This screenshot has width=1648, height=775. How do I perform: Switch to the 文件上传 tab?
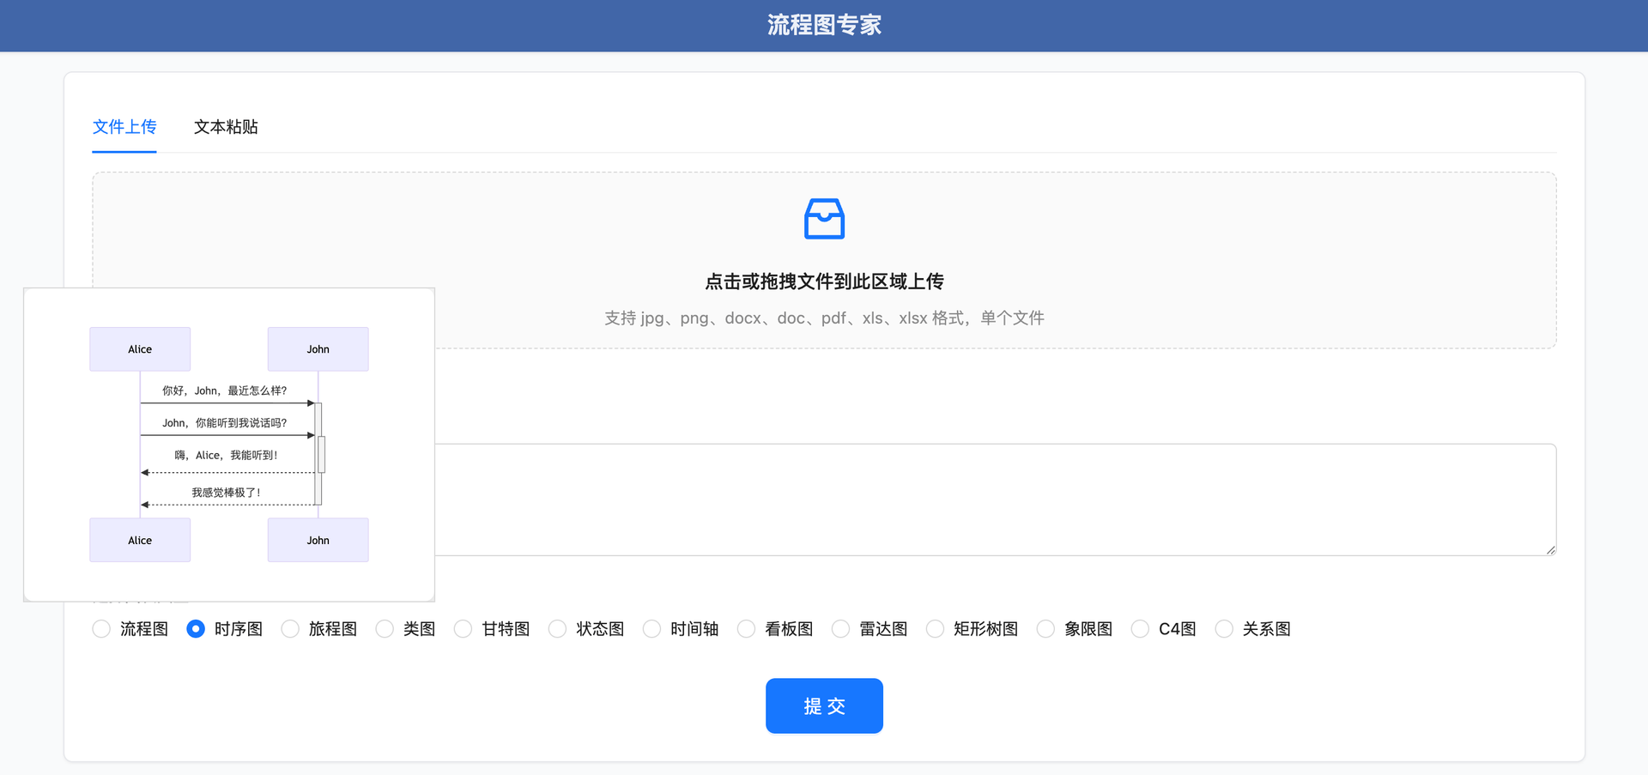point(124,127)
